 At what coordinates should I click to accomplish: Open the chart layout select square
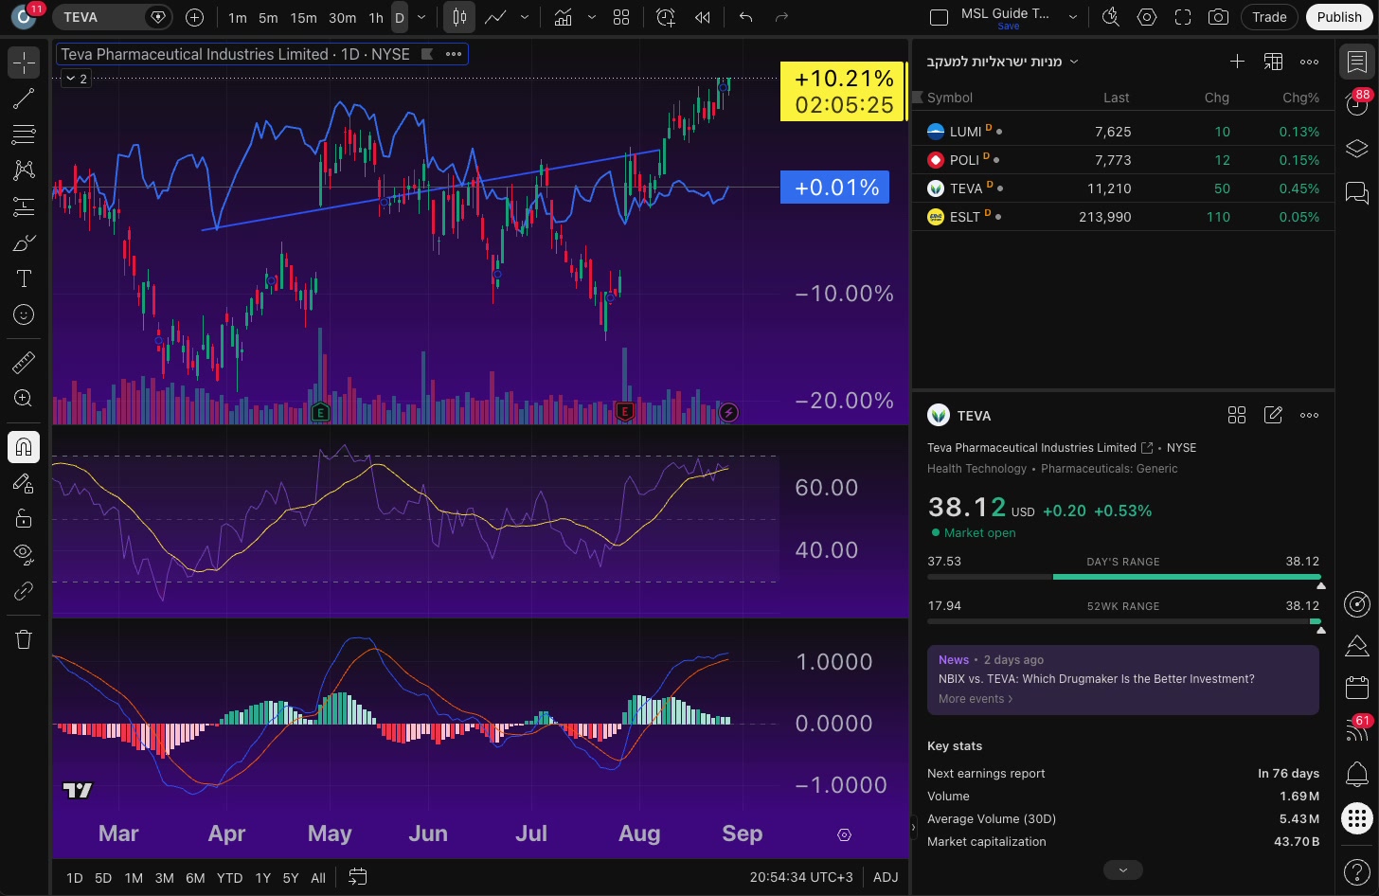(x=939, y=17)
